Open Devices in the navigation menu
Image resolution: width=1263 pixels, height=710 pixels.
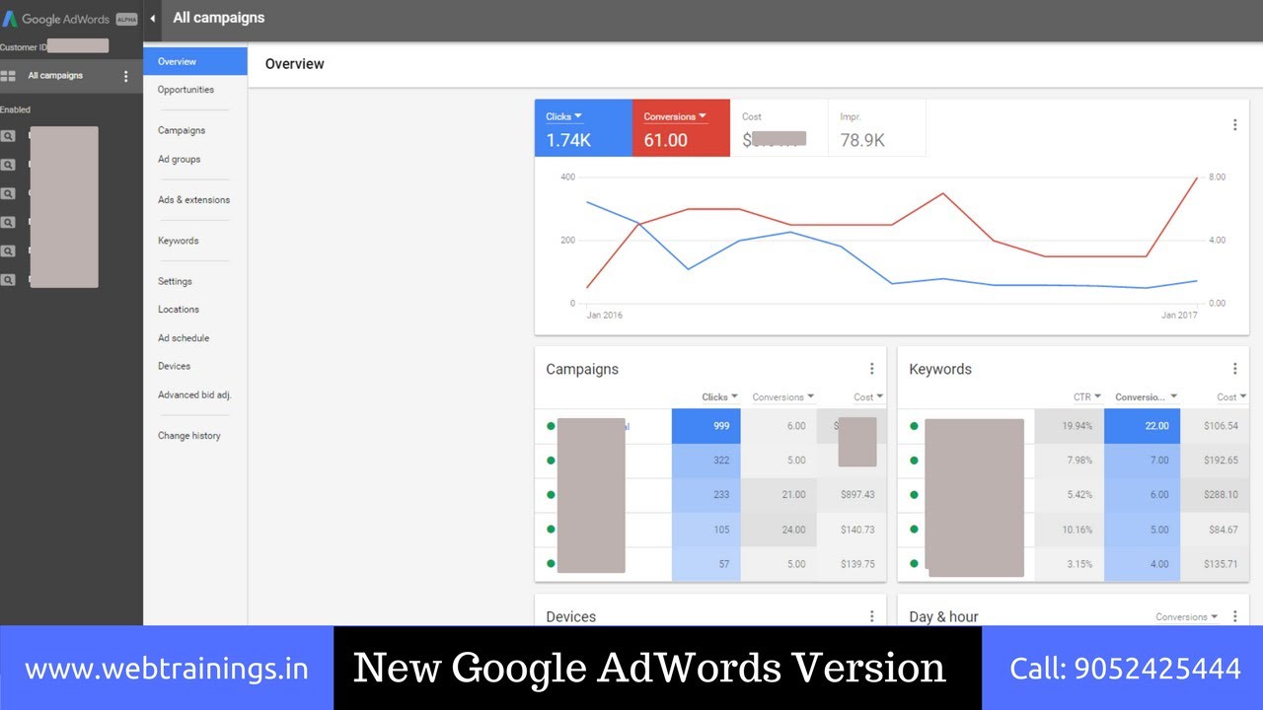pos(174,366)
